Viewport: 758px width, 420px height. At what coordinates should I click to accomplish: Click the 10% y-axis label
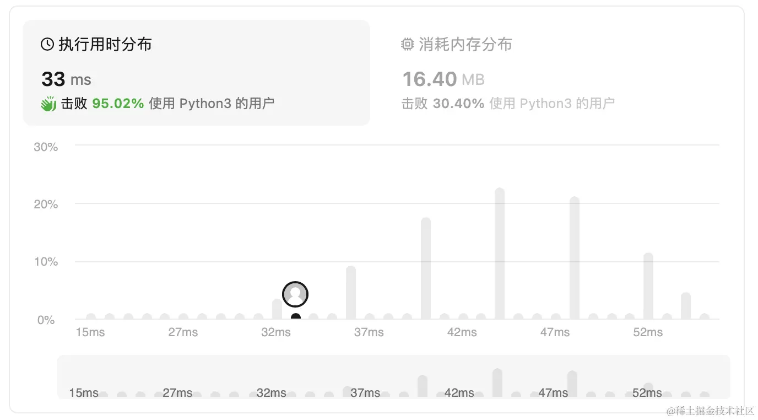click(x=46, y=262)
